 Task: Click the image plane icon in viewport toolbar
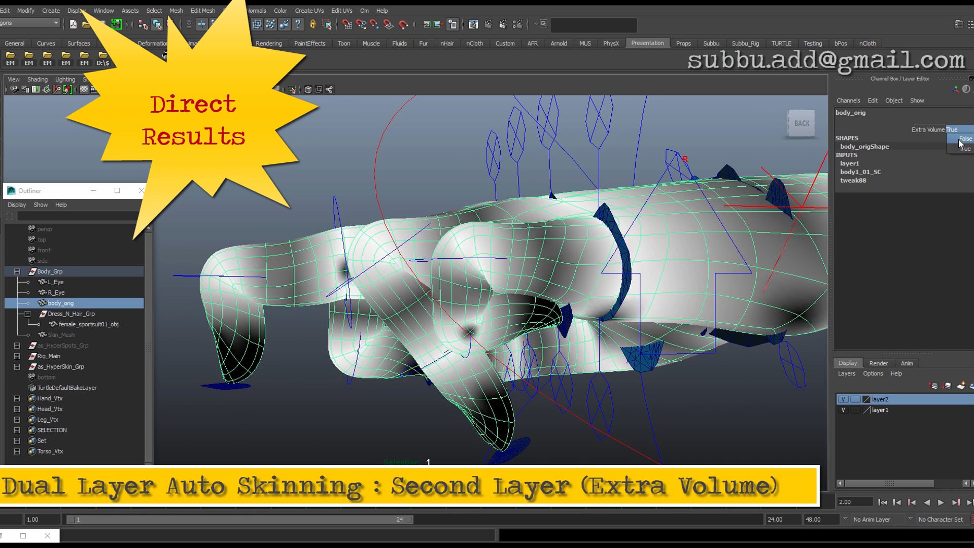pyautogui.click(x=46, y=89)
